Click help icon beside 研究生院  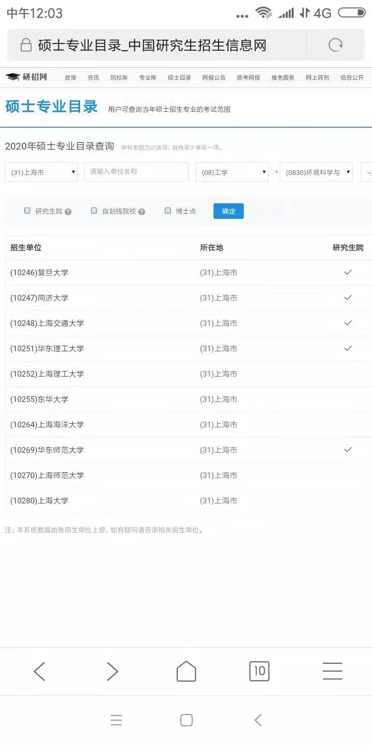(x=68, y=212)
